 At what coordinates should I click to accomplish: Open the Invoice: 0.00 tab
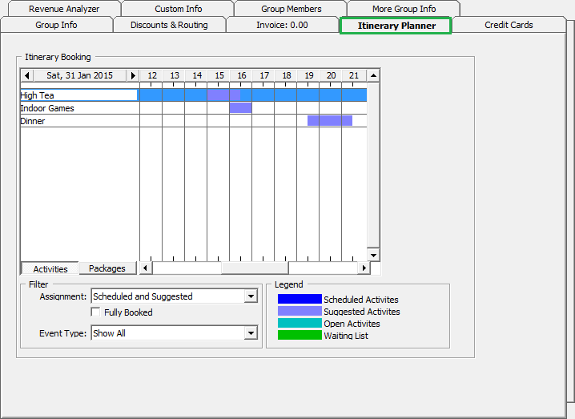282,25
